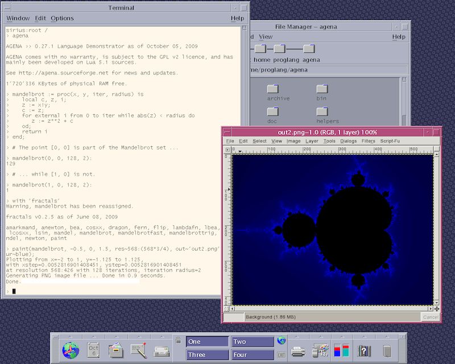Open the text editor pencil icon in the panel
455x364 pixels.
139,350
